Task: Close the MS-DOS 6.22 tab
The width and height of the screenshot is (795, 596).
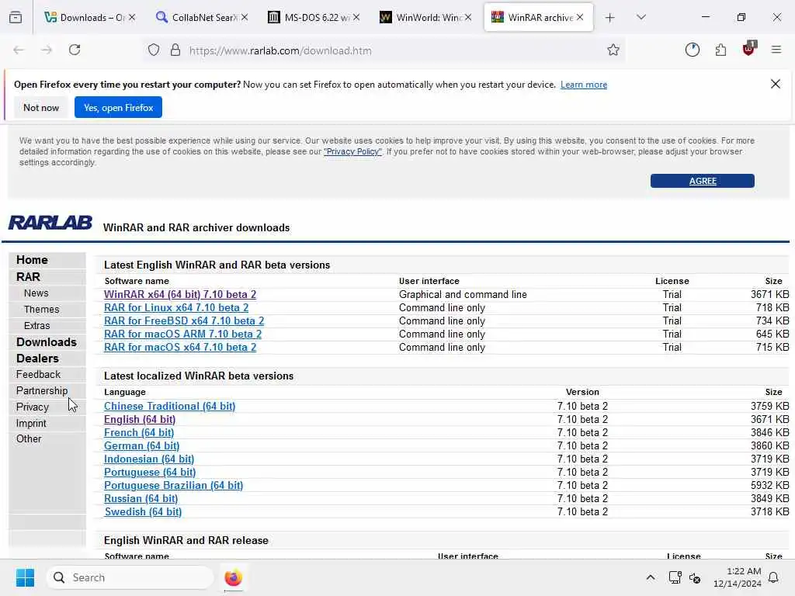Action: [x=356, y=17]
